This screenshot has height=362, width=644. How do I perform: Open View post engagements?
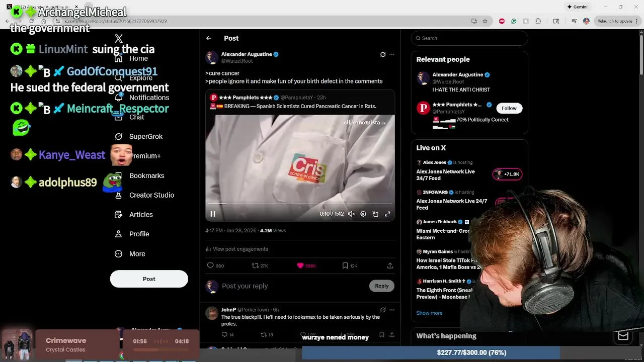pos(236,249)
